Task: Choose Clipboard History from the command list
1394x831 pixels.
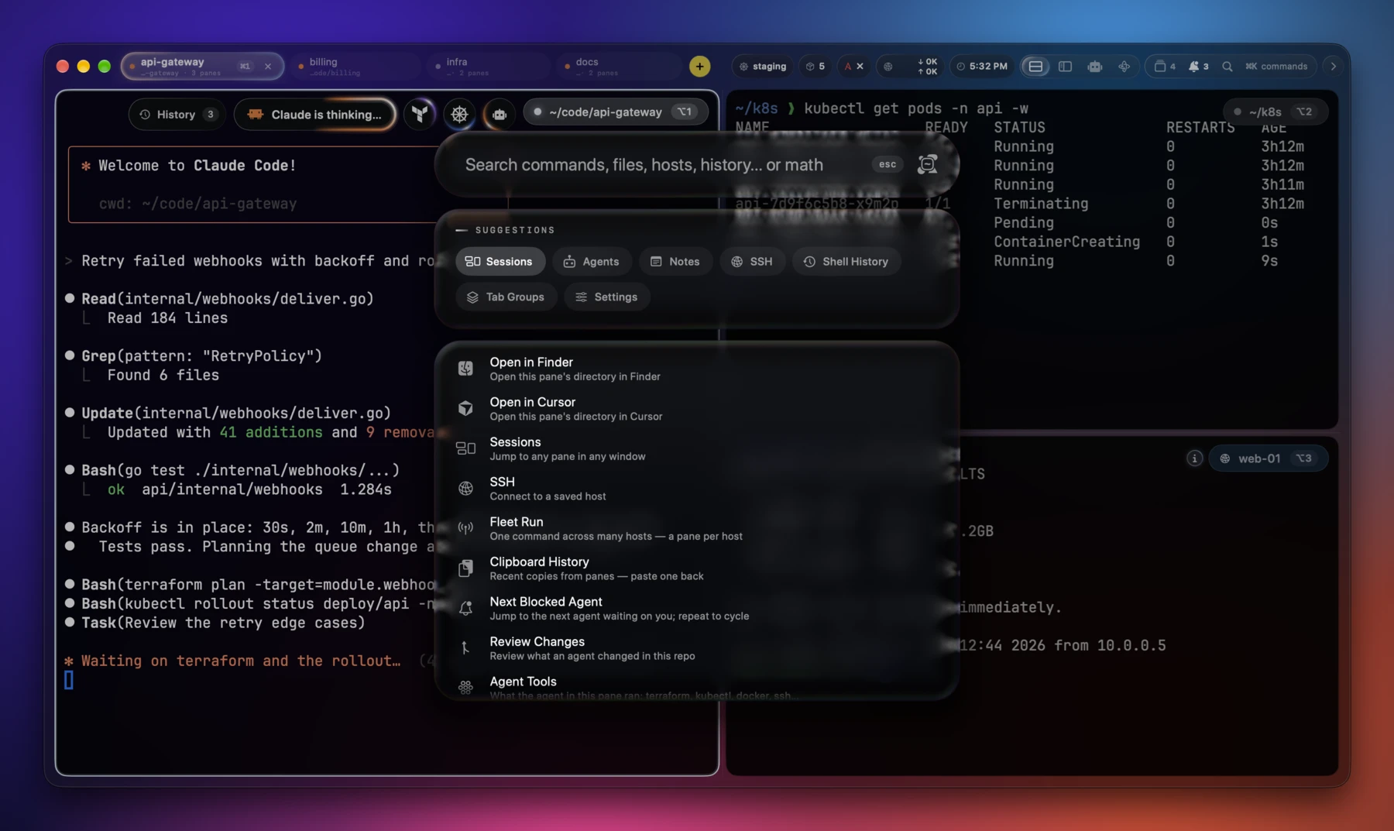Action: click(x=697, y=568)
